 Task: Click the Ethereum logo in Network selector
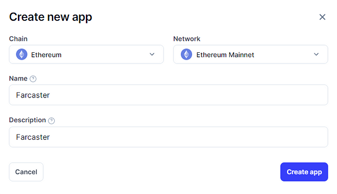point(186,54)
